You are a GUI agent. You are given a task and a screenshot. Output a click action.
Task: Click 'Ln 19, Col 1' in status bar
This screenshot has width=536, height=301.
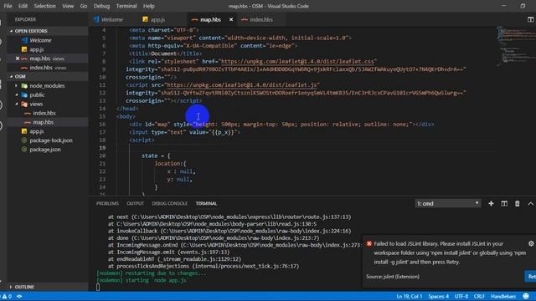point(410,296)
